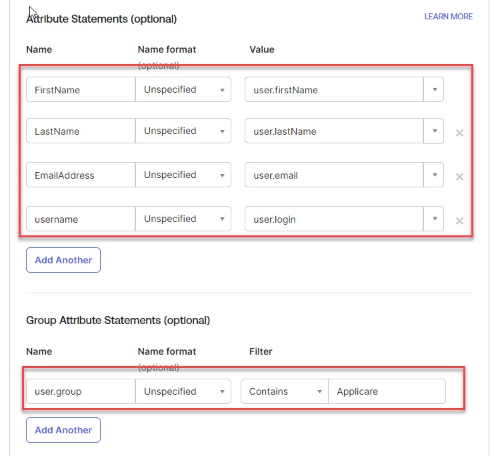Click Add Another under Attribute Statements
The width and height of the screenshot is (494, 456).
pyautogui.click(x=63, y=260)
